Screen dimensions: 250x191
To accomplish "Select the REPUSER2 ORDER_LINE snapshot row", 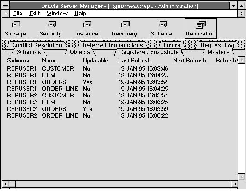I will coord(88,116).
